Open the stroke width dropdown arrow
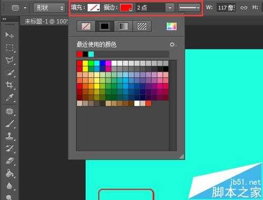 tap(170, 8)
